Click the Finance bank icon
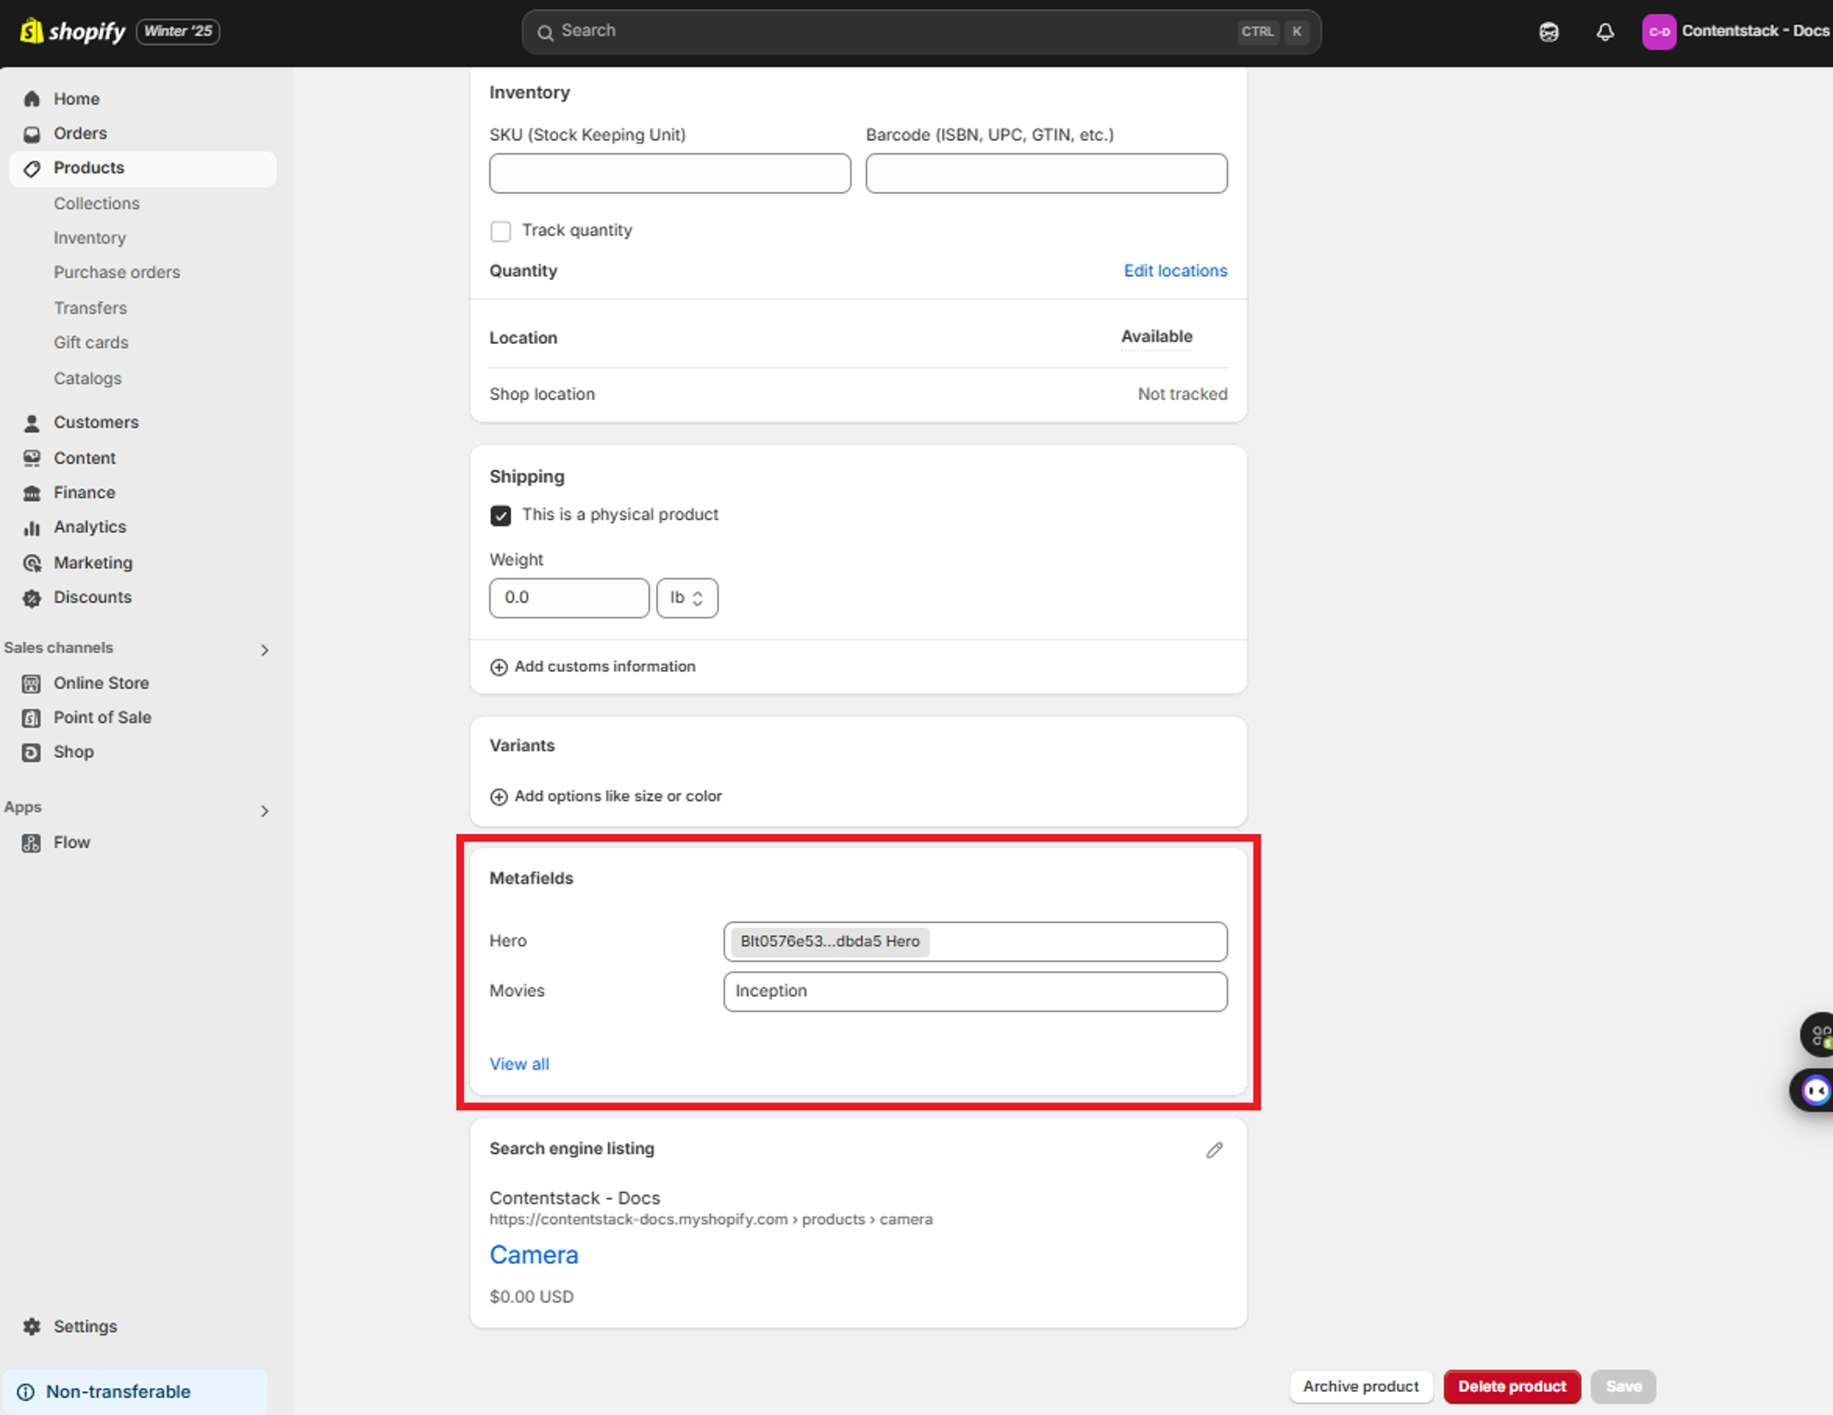 [x=32, y=493]
